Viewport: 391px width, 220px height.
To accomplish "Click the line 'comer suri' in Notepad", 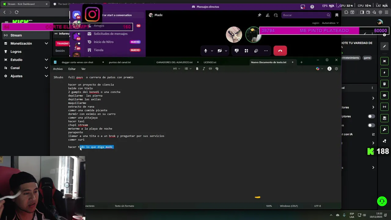I will [x=76, y=140].
